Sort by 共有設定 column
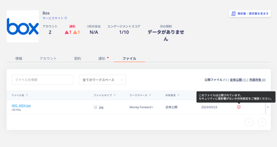277x147 pixels. pyautogui.click(x=178, y=95)
